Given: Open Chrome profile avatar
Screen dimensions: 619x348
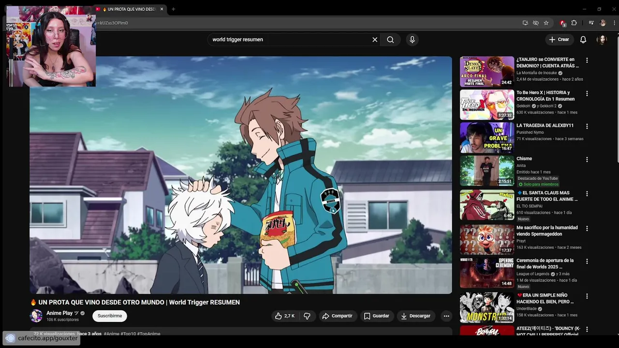Looking at the screenshot, I should (603, 23).
